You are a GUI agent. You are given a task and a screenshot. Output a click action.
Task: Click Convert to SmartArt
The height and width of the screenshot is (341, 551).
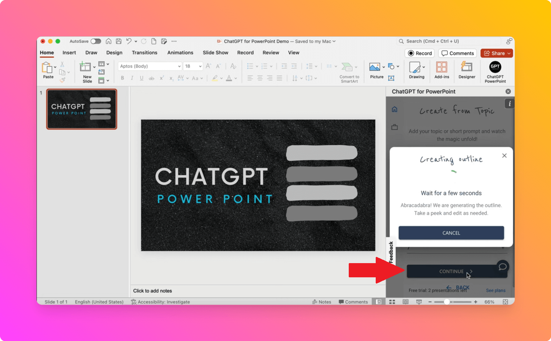[349, 72]
